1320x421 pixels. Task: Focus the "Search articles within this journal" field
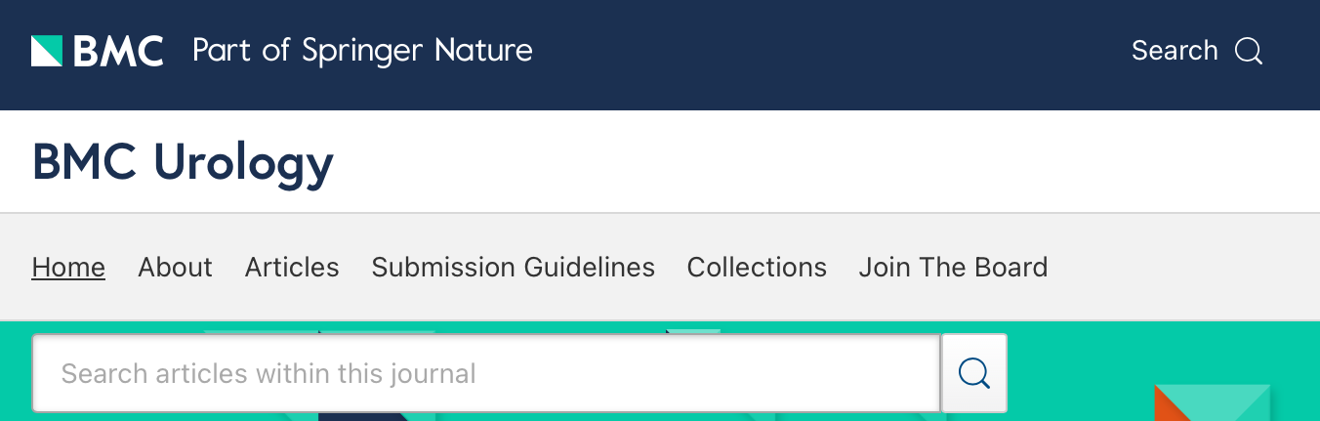pyautogui.click(x=486, y=373)
